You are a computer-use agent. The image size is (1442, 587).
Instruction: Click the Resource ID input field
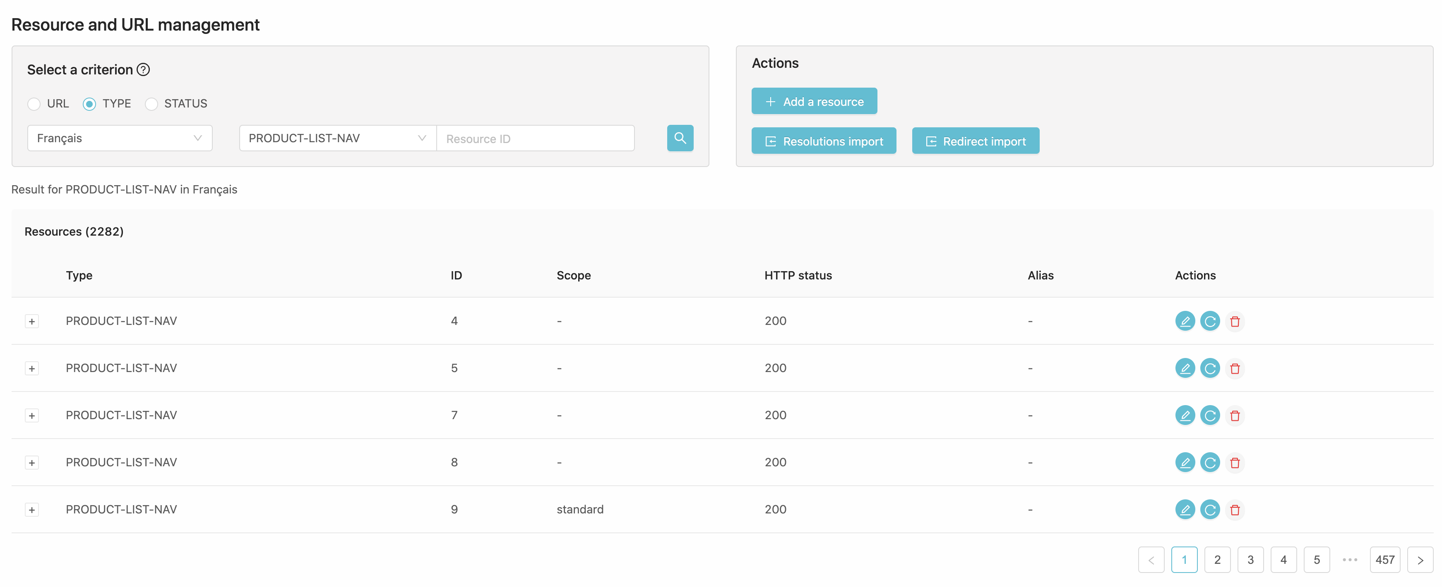(x=535, y=138)
